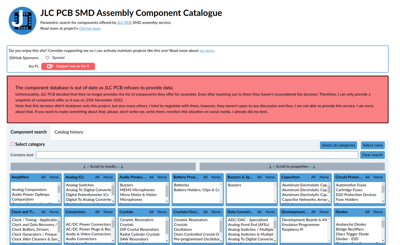Select None in Crystals category
The width and height of the screenshot is (400, 245).
(162, 212)
